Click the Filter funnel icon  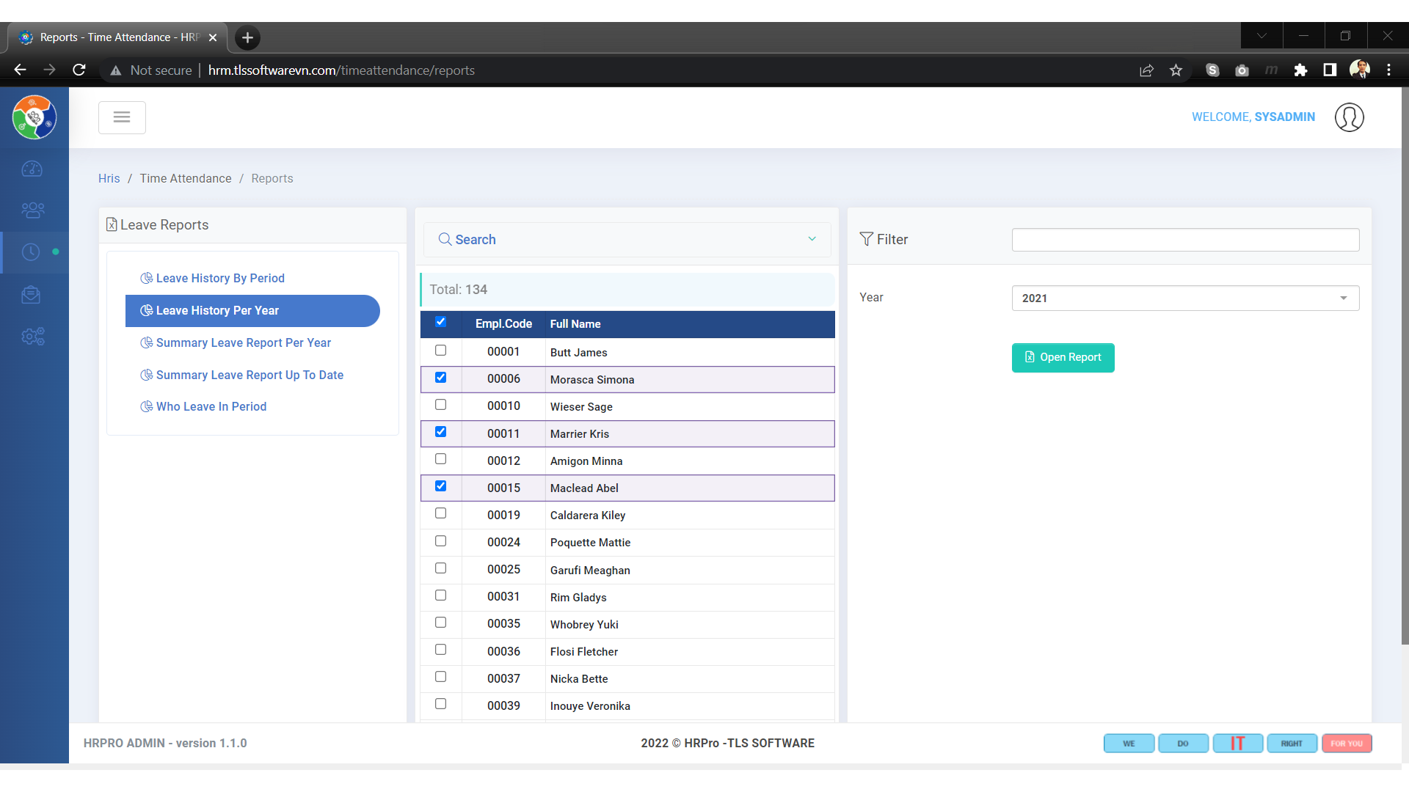pyautogui.click(x=867, y=239)
